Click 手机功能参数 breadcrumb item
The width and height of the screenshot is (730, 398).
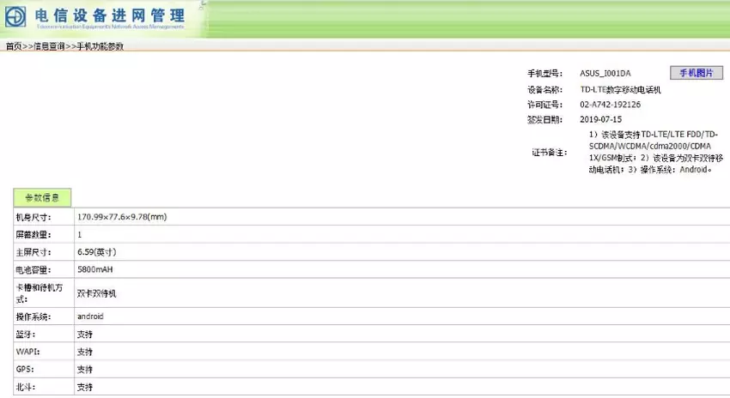pos(100,46)
